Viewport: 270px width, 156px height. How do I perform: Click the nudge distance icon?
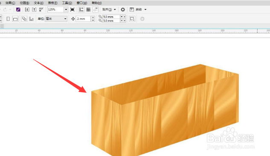73,19
